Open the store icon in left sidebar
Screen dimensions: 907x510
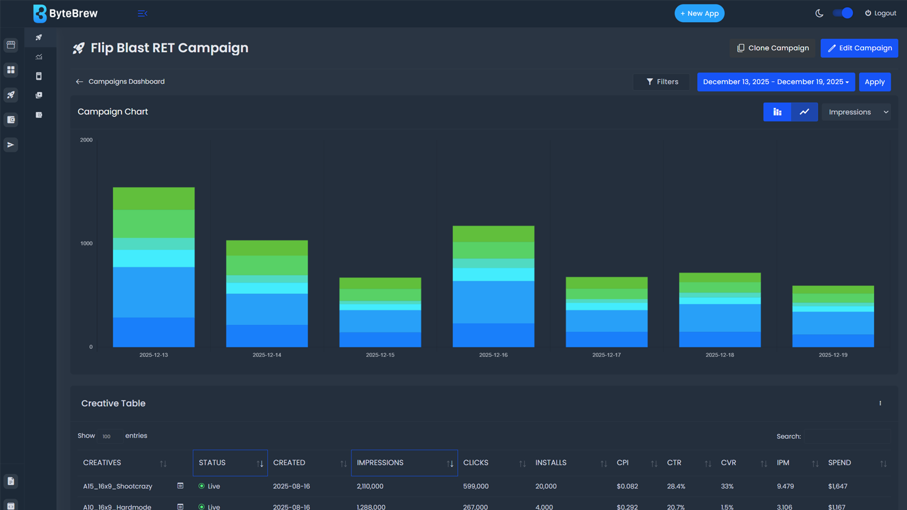coord(11,45)
